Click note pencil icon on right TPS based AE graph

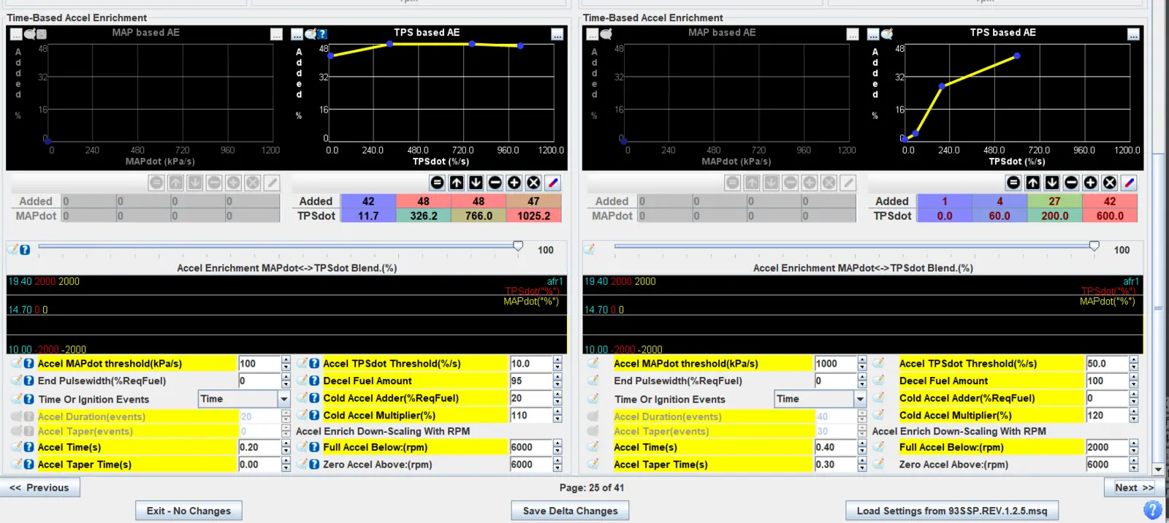[887, 34]
